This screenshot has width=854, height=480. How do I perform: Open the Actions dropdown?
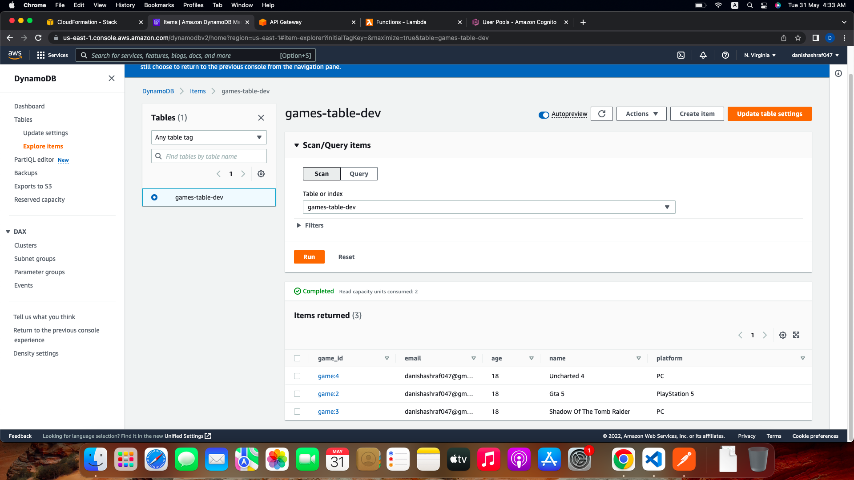pos(641,114)
